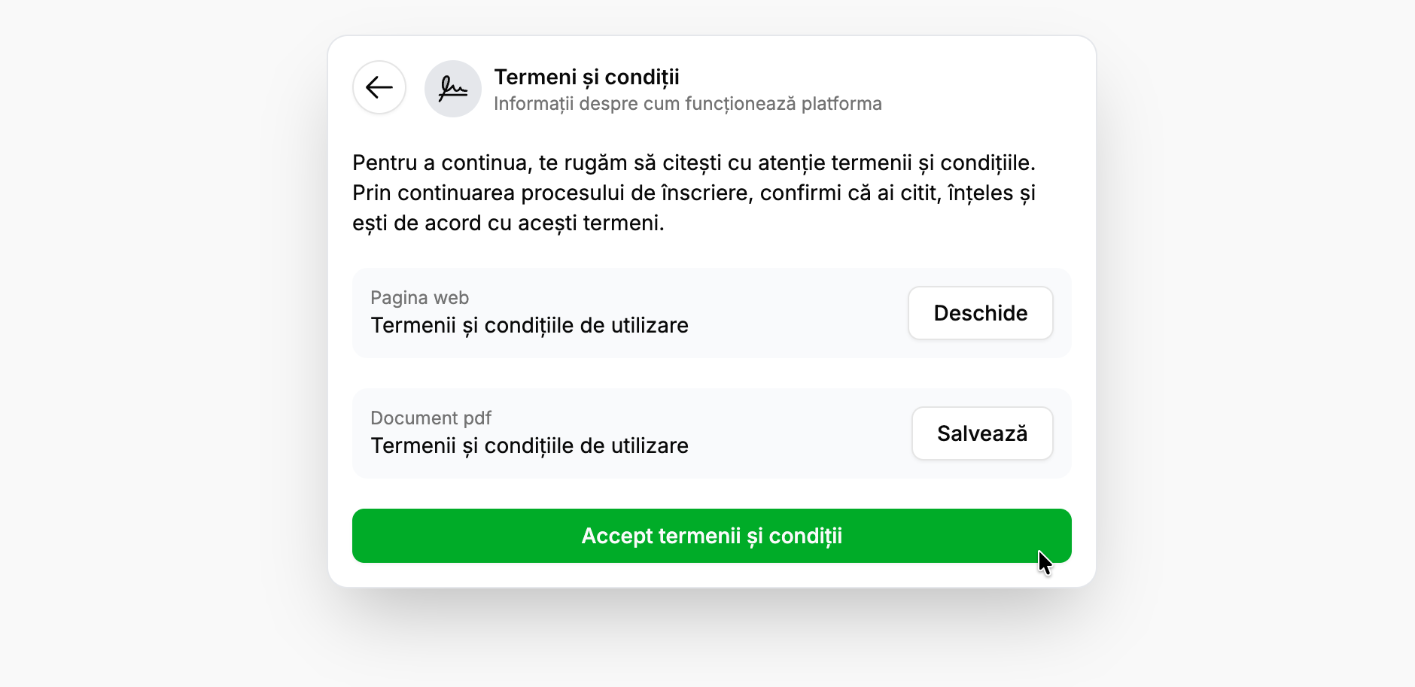Click the left-pointing arrow at top left
Screen dimensions: 1415x687
pos(379,88)
